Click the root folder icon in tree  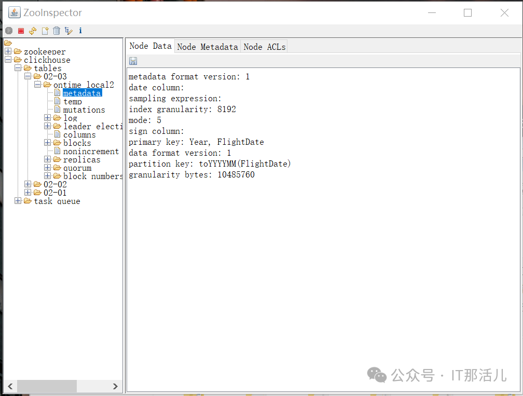[x=8, y=43]
